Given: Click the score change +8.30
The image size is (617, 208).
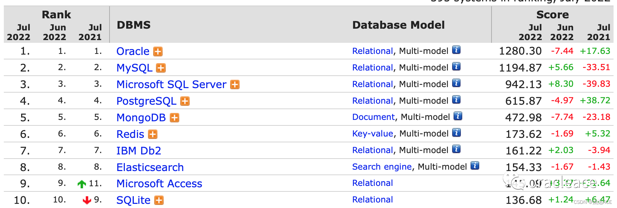Looking at the screenshot, I should point(561,84).
